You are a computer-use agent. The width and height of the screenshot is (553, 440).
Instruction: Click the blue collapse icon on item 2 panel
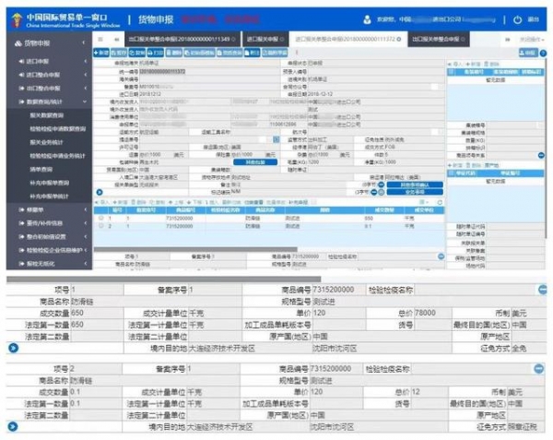pos(539,368)
